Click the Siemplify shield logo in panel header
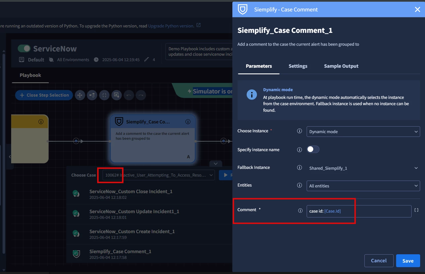425x274 pixels. point(243,9)
